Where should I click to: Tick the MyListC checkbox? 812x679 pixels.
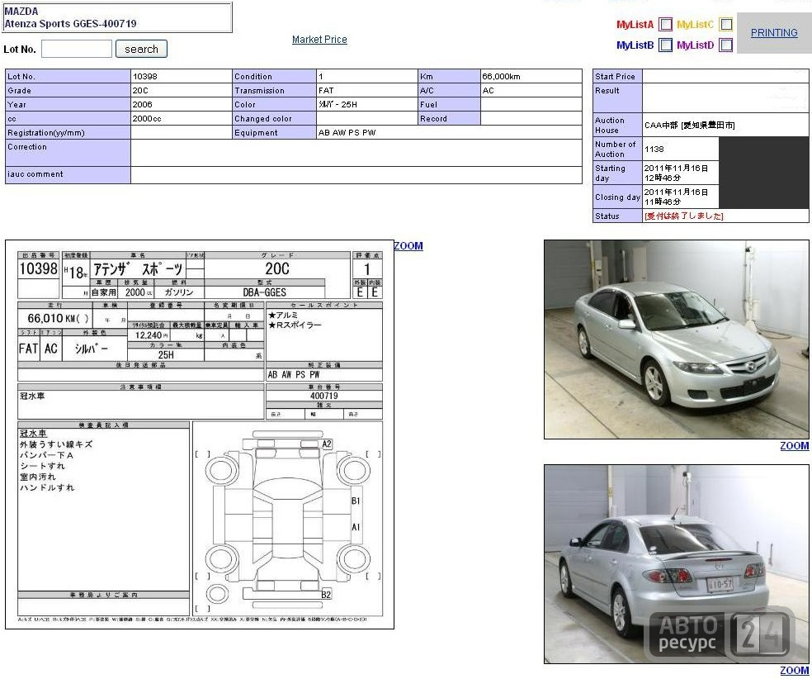click(x=726, y=24)
